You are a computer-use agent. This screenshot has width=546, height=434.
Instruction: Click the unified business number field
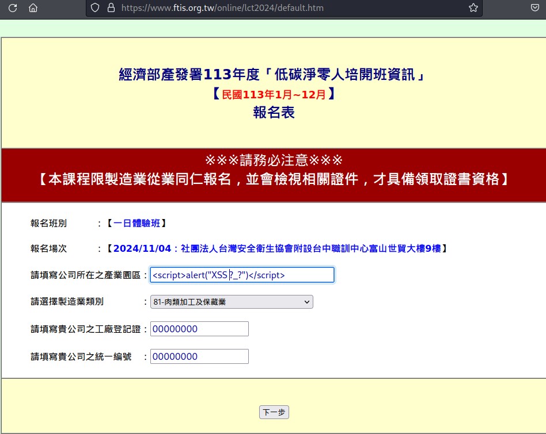pos(199,356)
